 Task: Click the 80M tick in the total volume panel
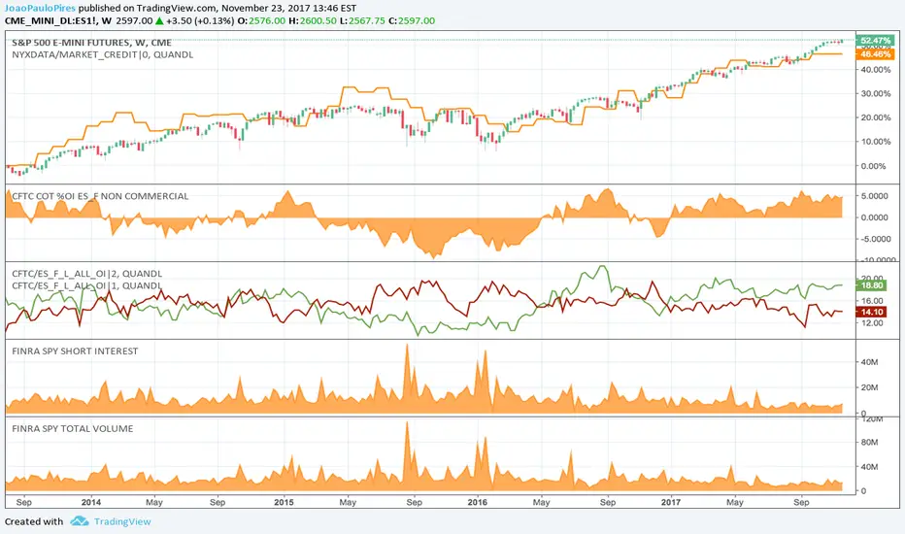pyautogui.click(x=869, y=442)
